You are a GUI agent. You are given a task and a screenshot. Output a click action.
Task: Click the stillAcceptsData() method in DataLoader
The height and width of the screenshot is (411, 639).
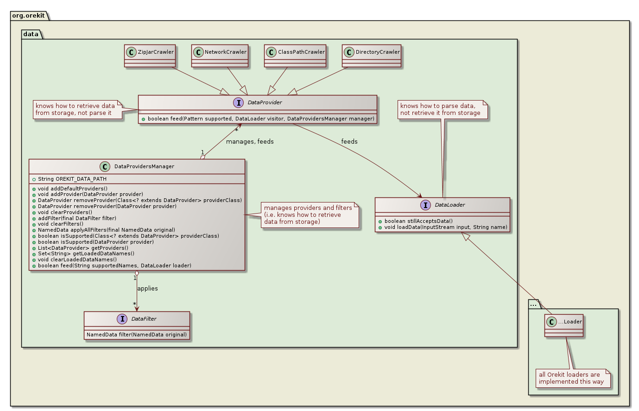pos(418,221)
